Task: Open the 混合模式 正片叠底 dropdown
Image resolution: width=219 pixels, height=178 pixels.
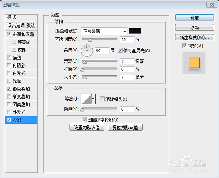Action: (104, 31)
